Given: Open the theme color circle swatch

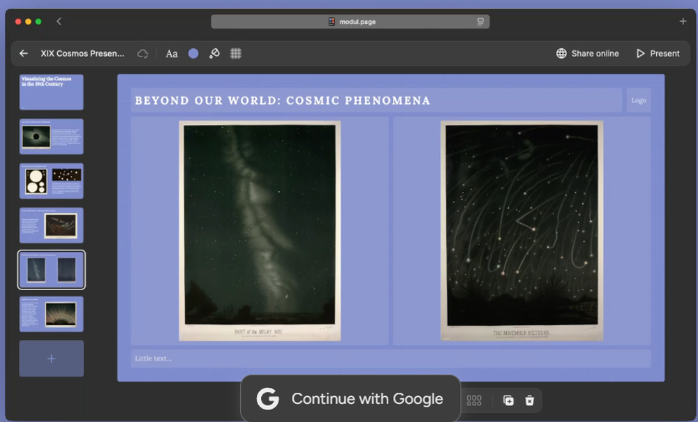Looking at the screenshot, I should (193, 54).
